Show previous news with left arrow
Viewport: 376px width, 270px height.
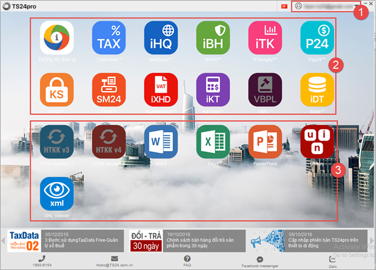click(3, 240)
